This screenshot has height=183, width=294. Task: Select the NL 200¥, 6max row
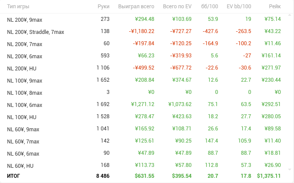point(25,56)
